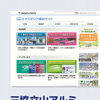
Task: Click the arrow icon on 場所から商品をさがす
Action: [x=21, y=34]
